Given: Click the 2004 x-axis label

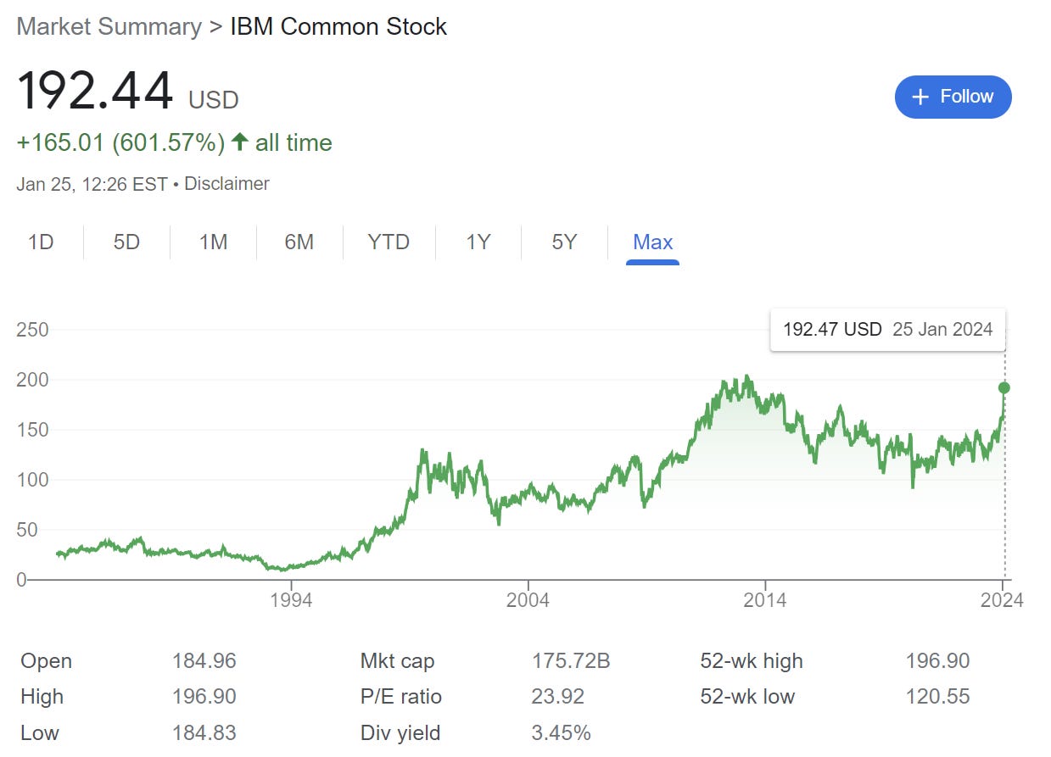Looking at the screenshot, I should [527, 600].
